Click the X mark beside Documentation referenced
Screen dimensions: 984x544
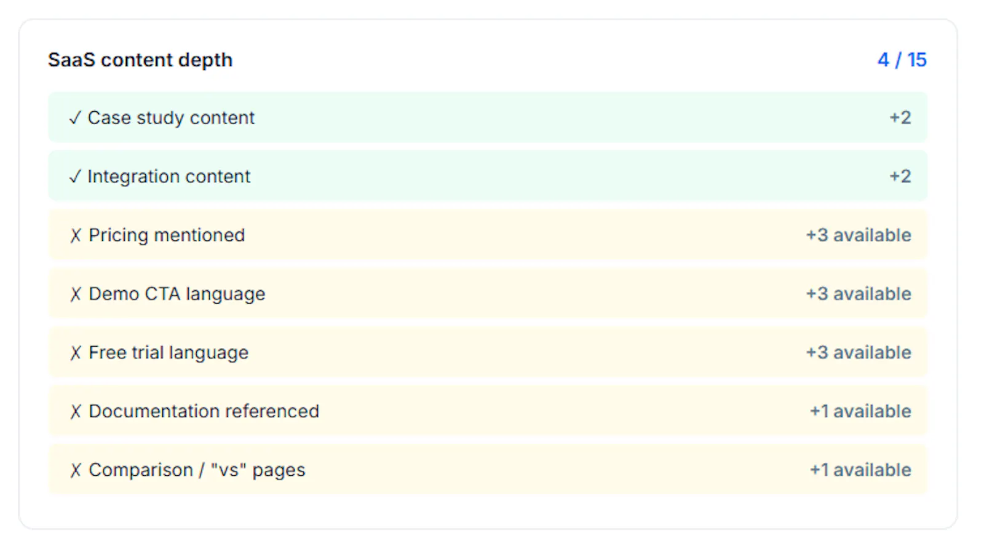click(76, 412)
